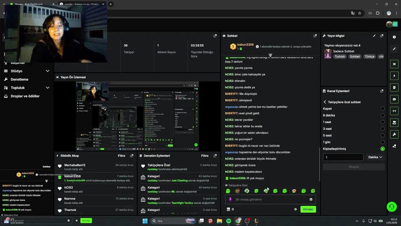Focus the Bir mesaj gönderin input
The image size is (401, 226).
[x=270, y=199]
